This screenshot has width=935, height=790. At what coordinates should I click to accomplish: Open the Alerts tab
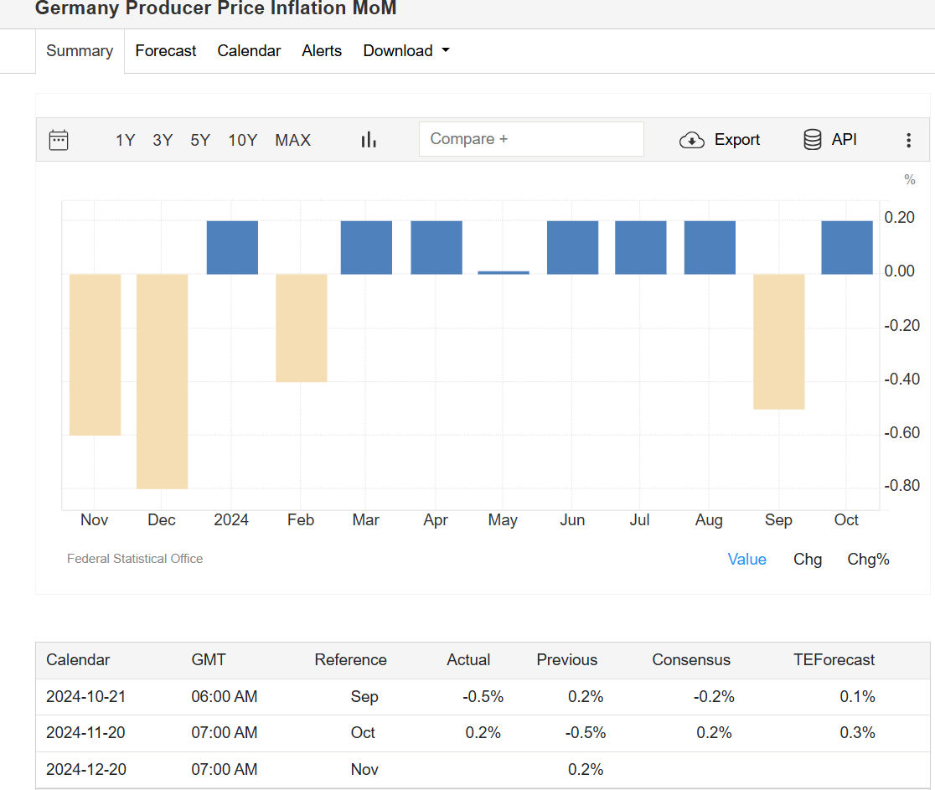322,50
